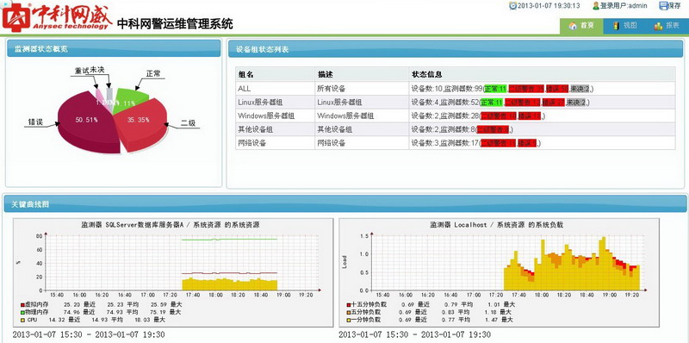Click the icon in the 视图 tab
The image size is (689, 343).
point(617,26)
